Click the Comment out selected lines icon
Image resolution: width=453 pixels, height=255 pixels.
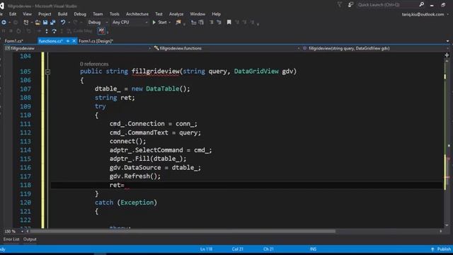[212, 22]
